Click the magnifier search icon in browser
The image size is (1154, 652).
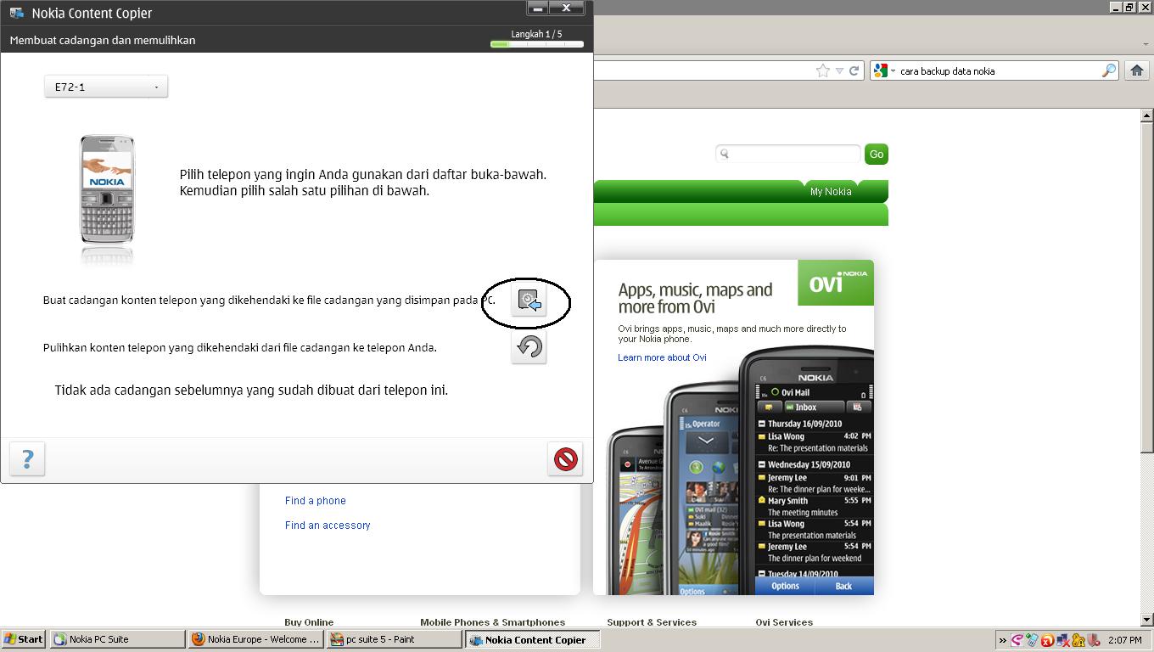pyautogui.click(x=1109, y=71)
